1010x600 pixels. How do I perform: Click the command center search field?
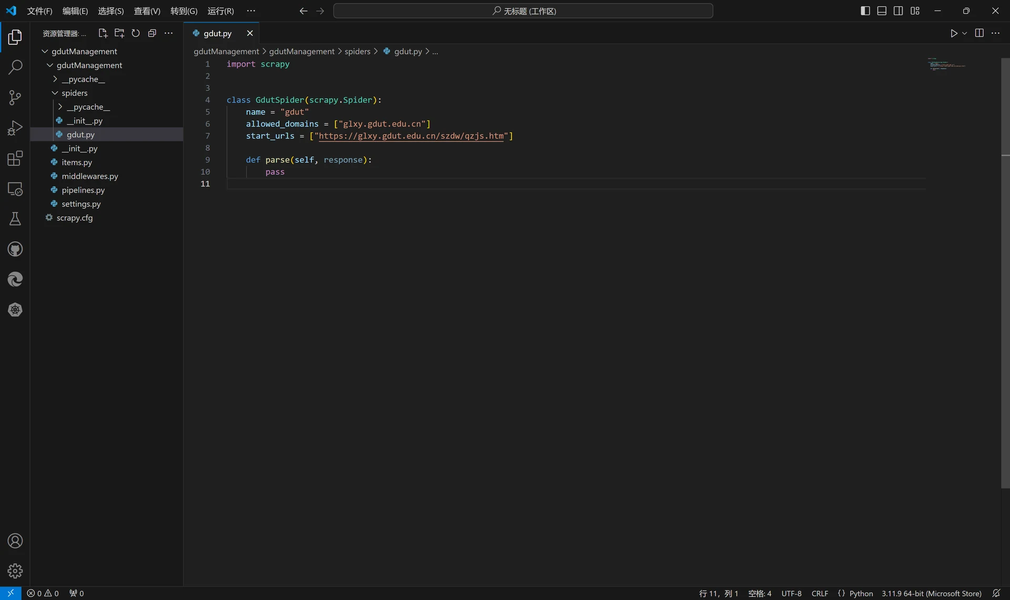click(x=523, y=11)
